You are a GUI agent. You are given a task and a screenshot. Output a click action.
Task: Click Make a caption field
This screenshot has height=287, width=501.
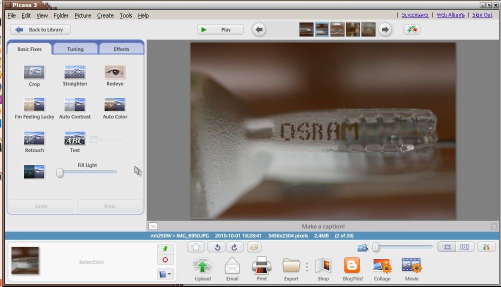[x=323, y=226]
